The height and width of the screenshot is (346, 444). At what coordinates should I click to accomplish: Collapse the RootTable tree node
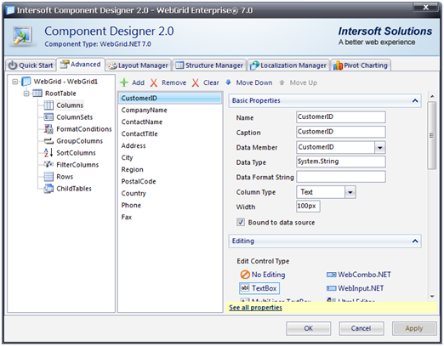click(26, 94)
